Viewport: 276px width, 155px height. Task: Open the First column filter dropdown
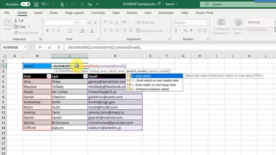tap(49, 76)
